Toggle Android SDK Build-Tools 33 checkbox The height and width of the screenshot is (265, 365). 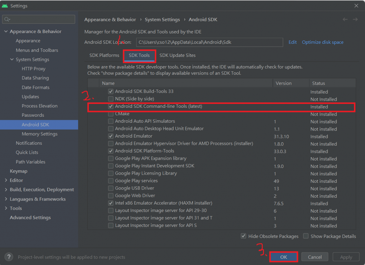111,91
